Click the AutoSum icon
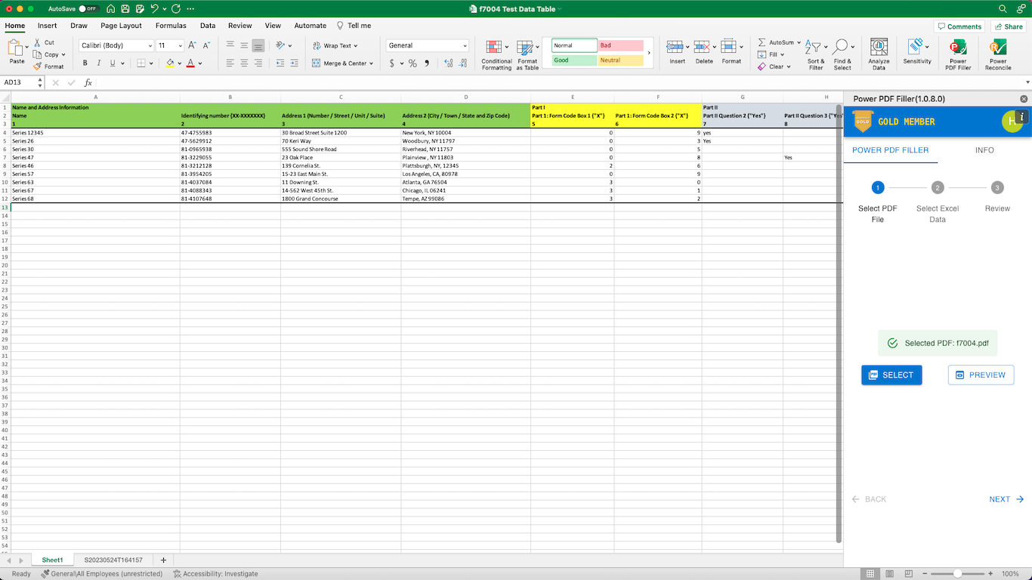The image size is (1032, 580). click(x=777, y=43)
